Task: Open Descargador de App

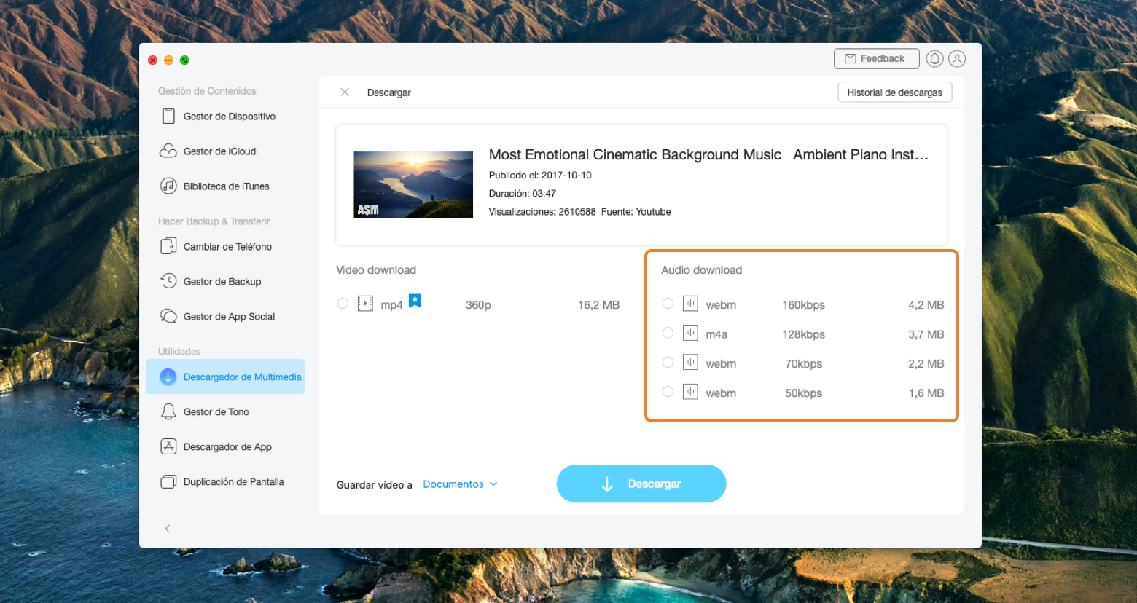Action: [225, 446]
